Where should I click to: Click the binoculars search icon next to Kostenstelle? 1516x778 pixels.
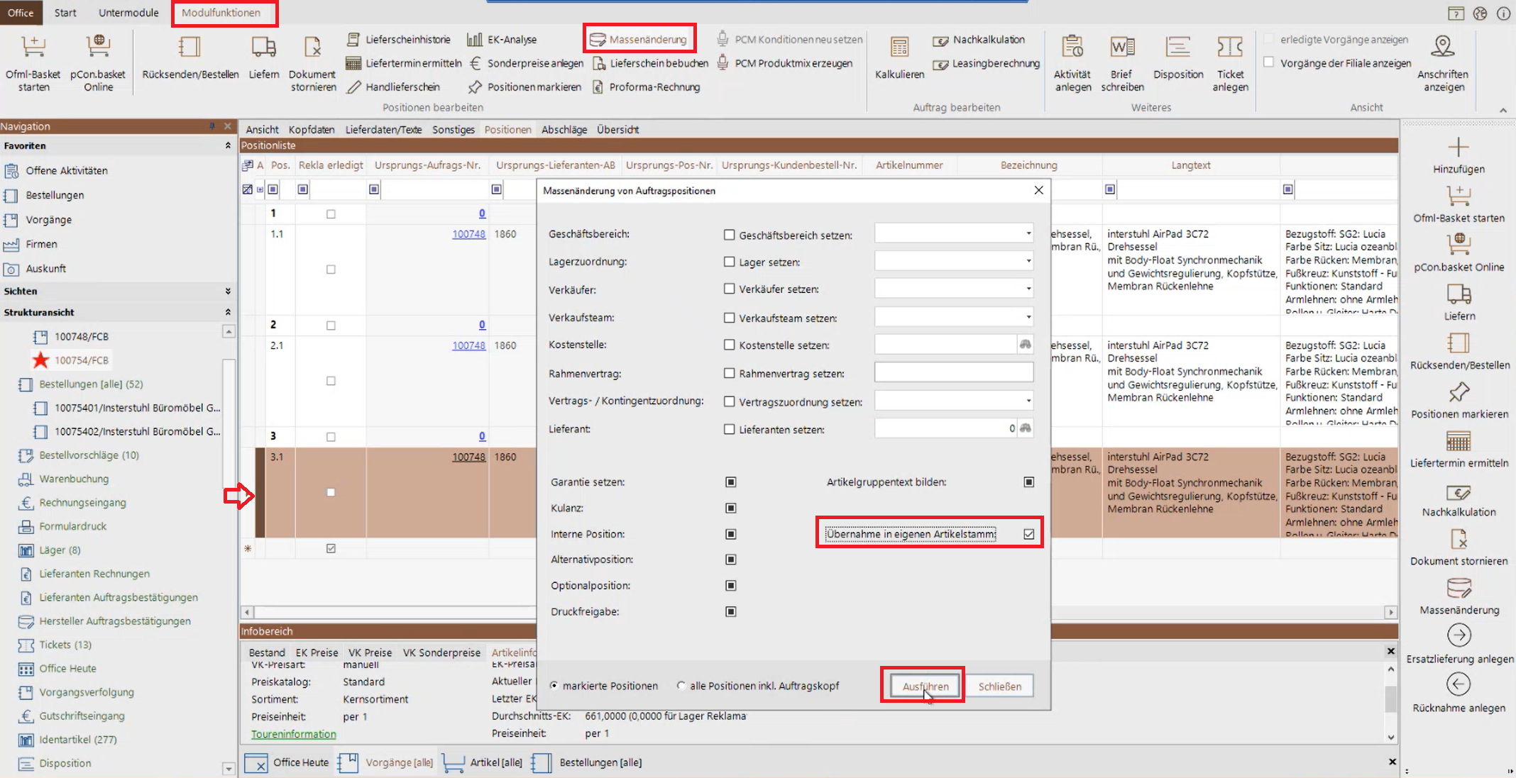point(1025,345)
